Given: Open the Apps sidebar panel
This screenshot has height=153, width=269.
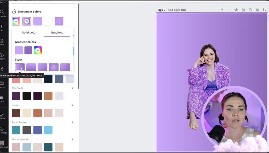Looking at the screenshot, I should (x=2, y=99).
